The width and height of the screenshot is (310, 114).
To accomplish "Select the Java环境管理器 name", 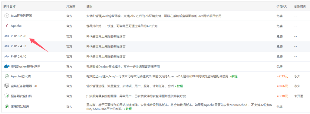I will click(21, 16).
